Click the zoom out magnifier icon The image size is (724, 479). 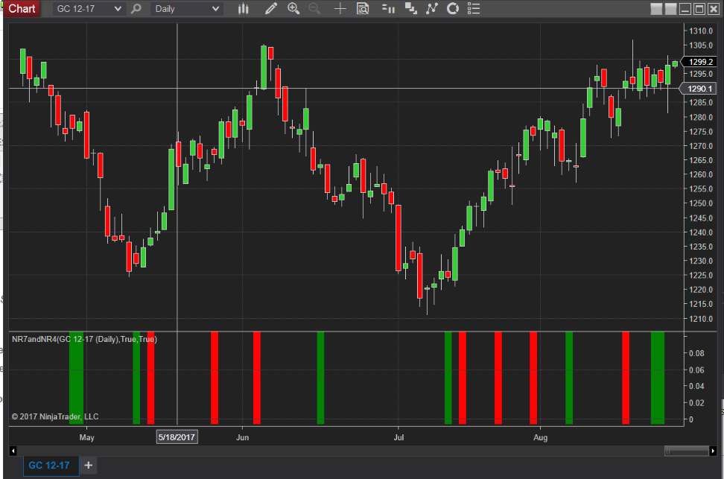pyautogui.click(x=314, y=9)
